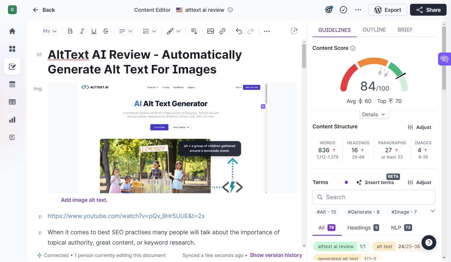
Task: Click the WORDS 836 count
Action: (324, 150)
